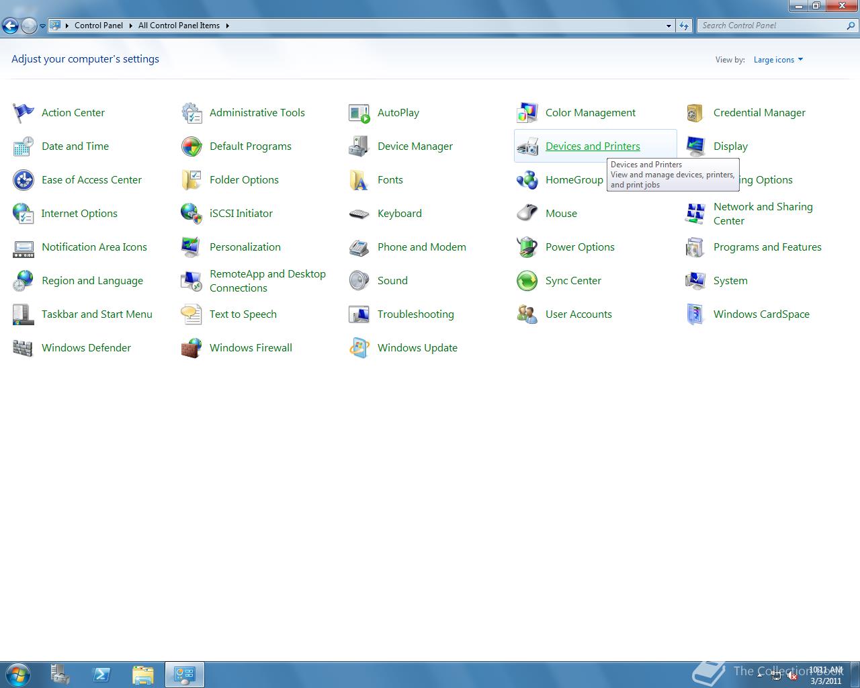Open the Network and Sharing Center icon
This screenshot has height=688, width=860.
tap(695, 214)
